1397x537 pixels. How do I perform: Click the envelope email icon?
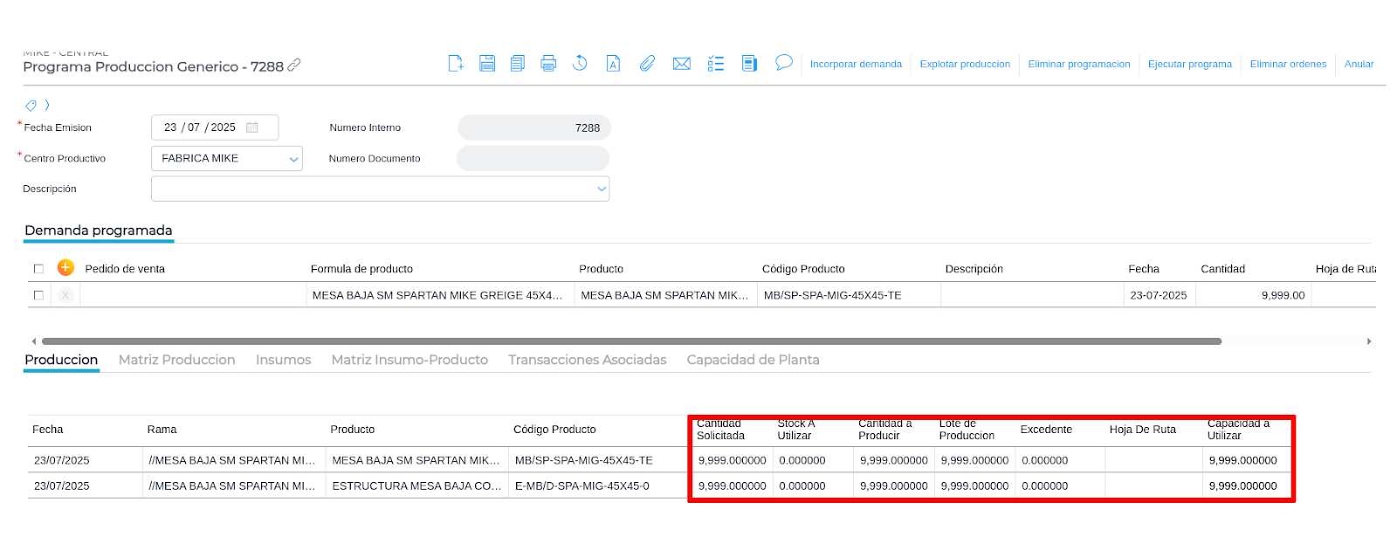pos(682,64)
